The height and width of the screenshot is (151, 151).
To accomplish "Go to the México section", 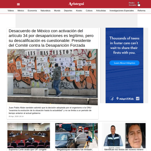I will tap(21, 11).
